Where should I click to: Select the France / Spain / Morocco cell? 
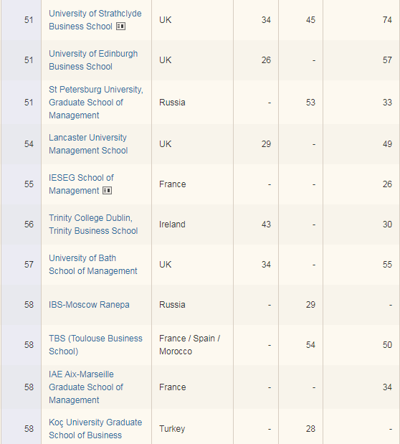click(193, 345)
